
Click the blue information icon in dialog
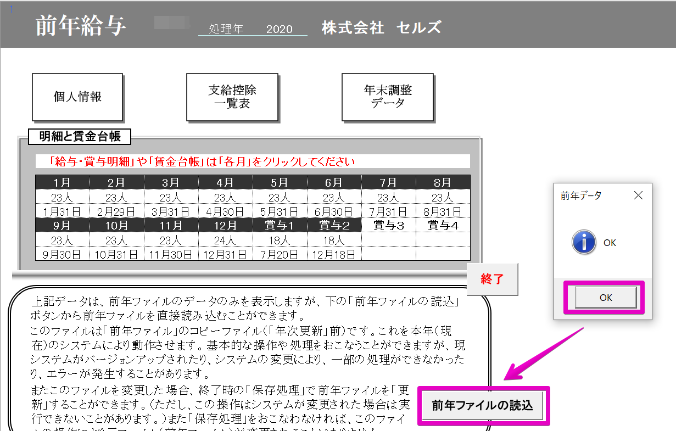583,242
